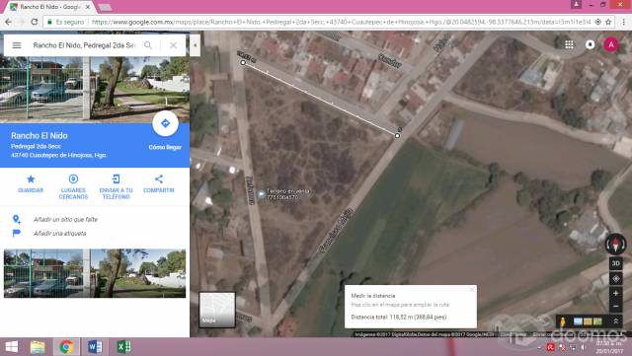Select the Rancho El Nido browser tab
632x356 pixels.
pos(50,7)
